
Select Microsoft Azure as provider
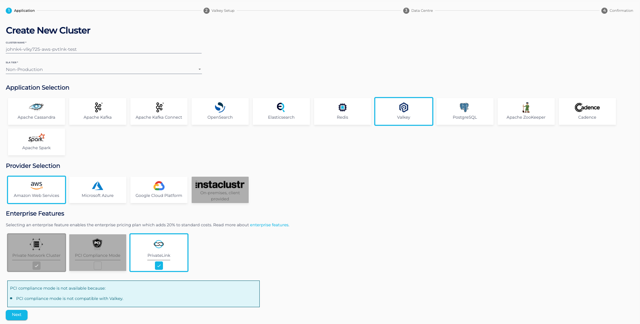(x=98, y=190)
